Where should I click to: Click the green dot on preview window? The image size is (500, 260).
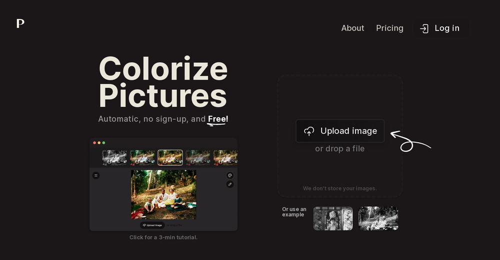click(103, 143)
